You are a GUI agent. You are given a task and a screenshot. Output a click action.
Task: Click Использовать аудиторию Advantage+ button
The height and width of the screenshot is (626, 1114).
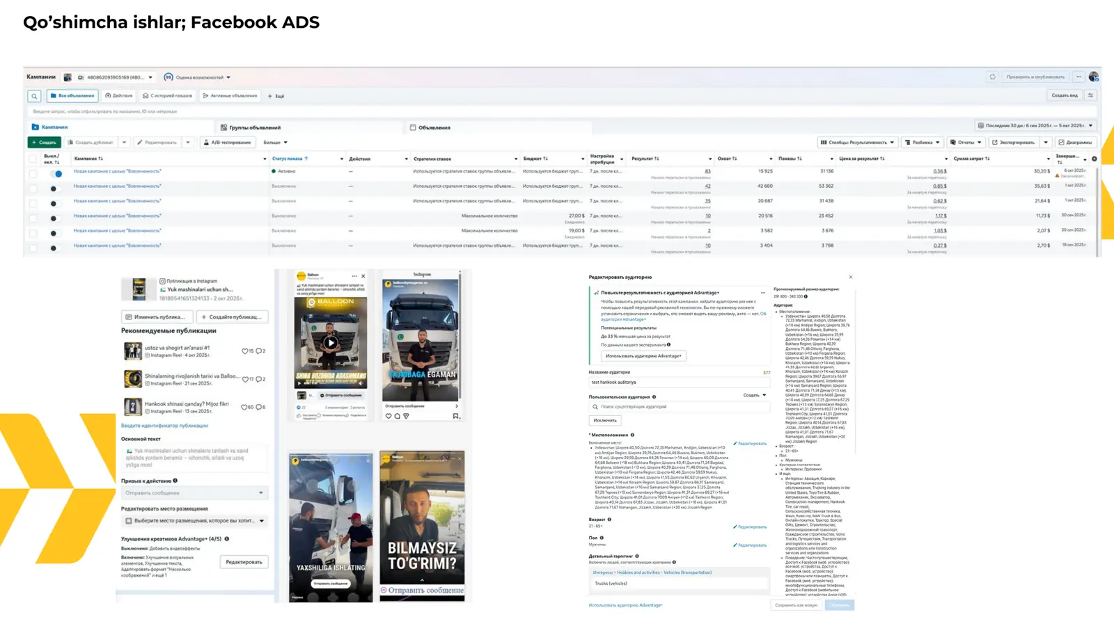643,356
